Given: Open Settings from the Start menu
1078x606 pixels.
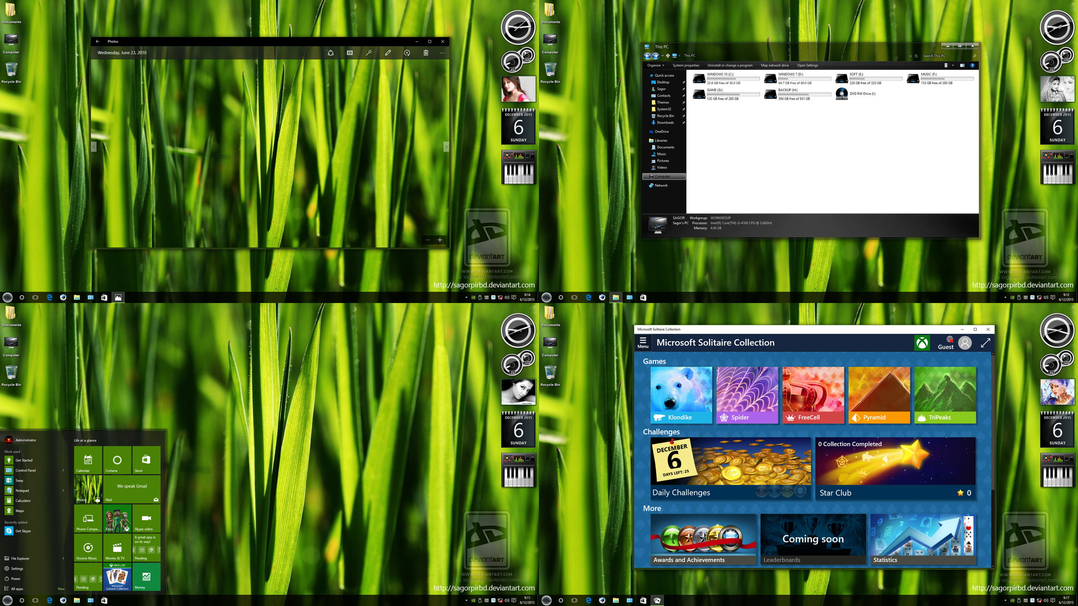Looking at the screenshot, I should pyautogui.click(x=14, y=569).
